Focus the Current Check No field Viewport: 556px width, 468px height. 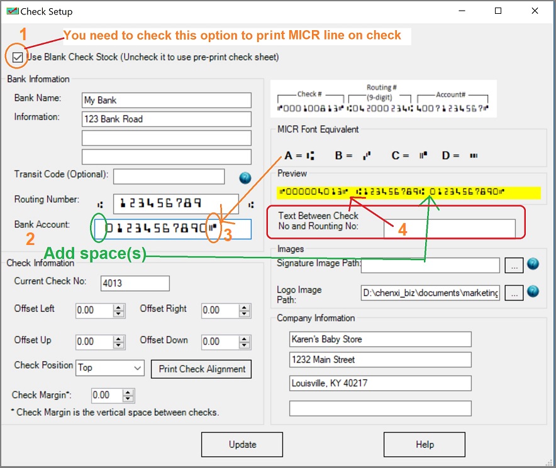[x=135, y=283]
